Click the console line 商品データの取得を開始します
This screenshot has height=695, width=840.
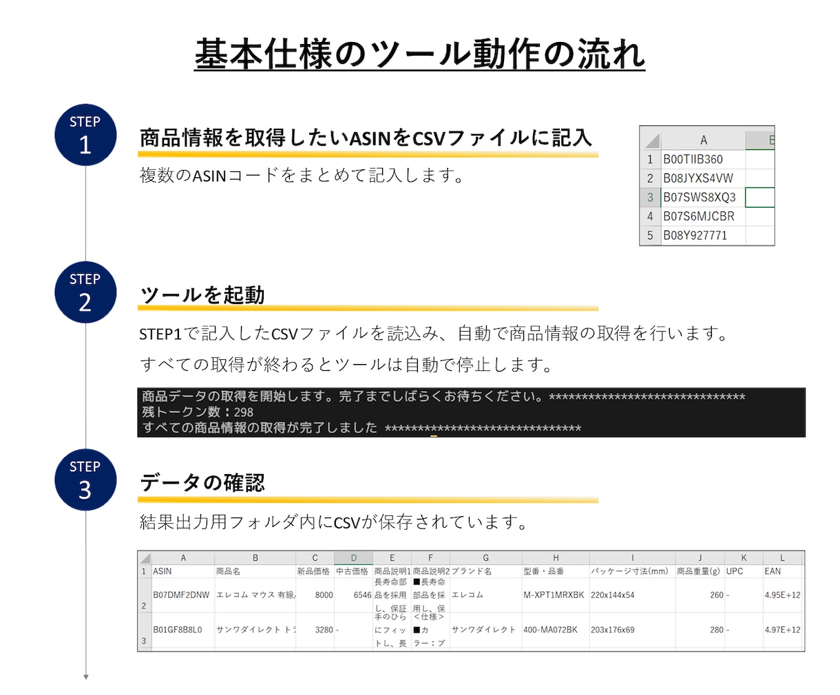443,396
